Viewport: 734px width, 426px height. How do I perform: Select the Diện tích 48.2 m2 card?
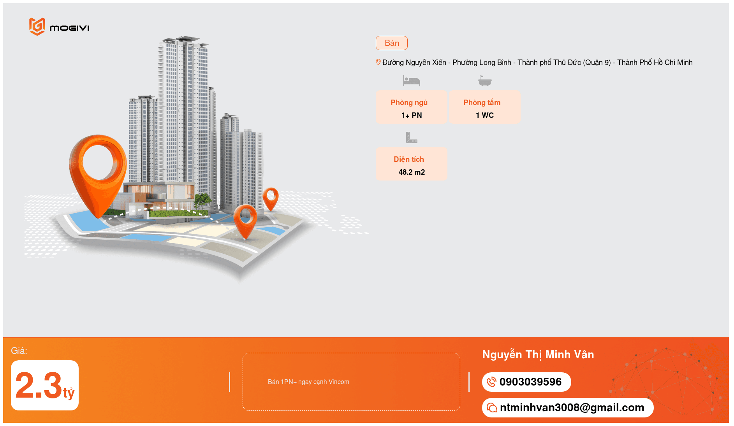tap(411, 164)
